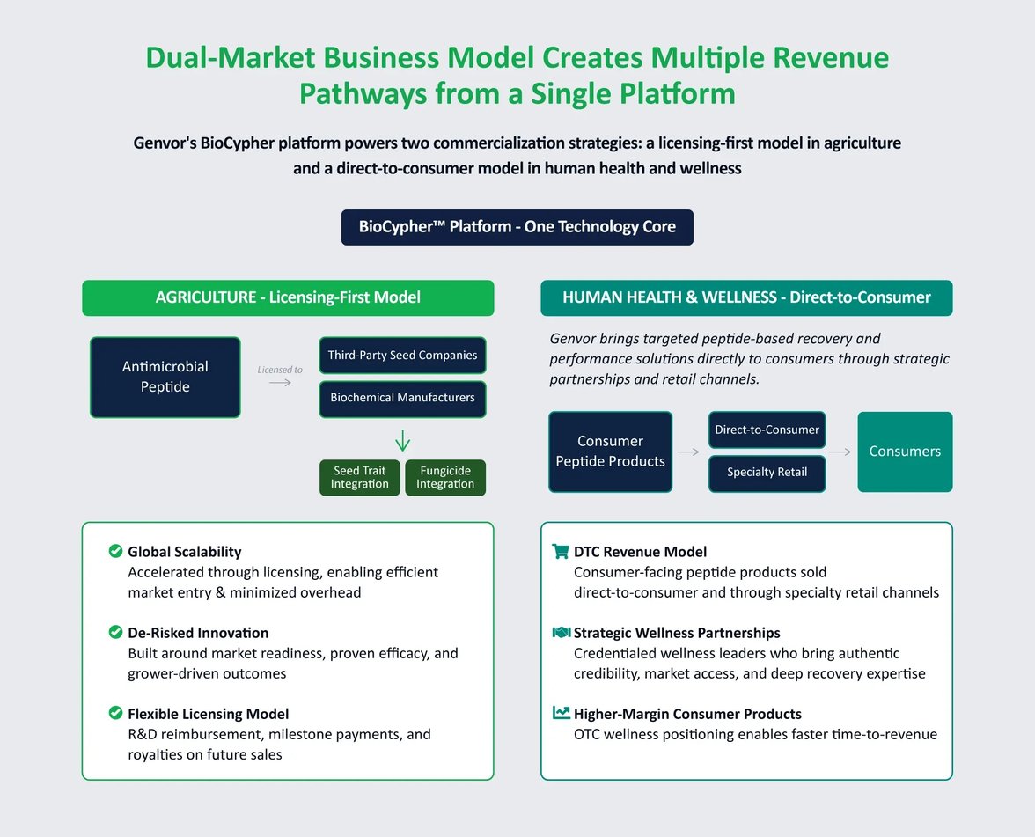Click the checkmark icon next to De-Risked Innovation
This screenshot has width=1035, height=837.
(115, 632)
